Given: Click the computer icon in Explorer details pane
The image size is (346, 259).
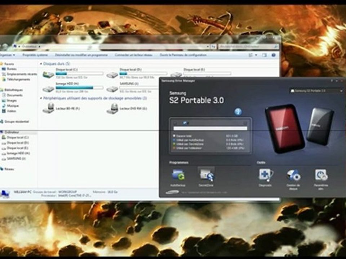Looking at the screenshot, I should (5, 194).
